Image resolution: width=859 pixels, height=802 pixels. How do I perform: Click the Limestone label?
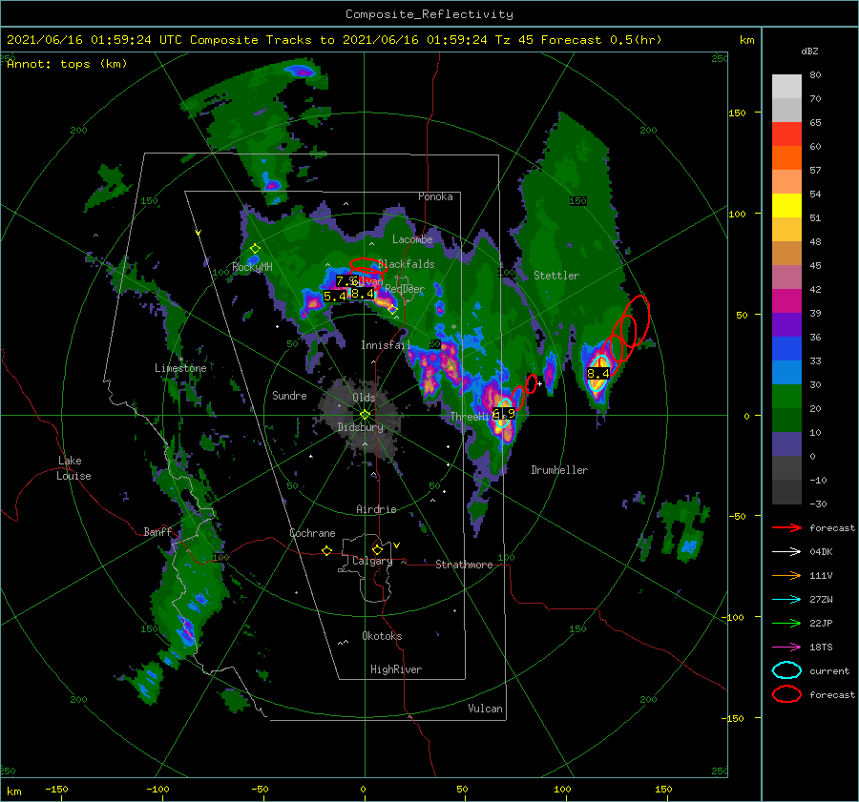[x=180, y=368]
